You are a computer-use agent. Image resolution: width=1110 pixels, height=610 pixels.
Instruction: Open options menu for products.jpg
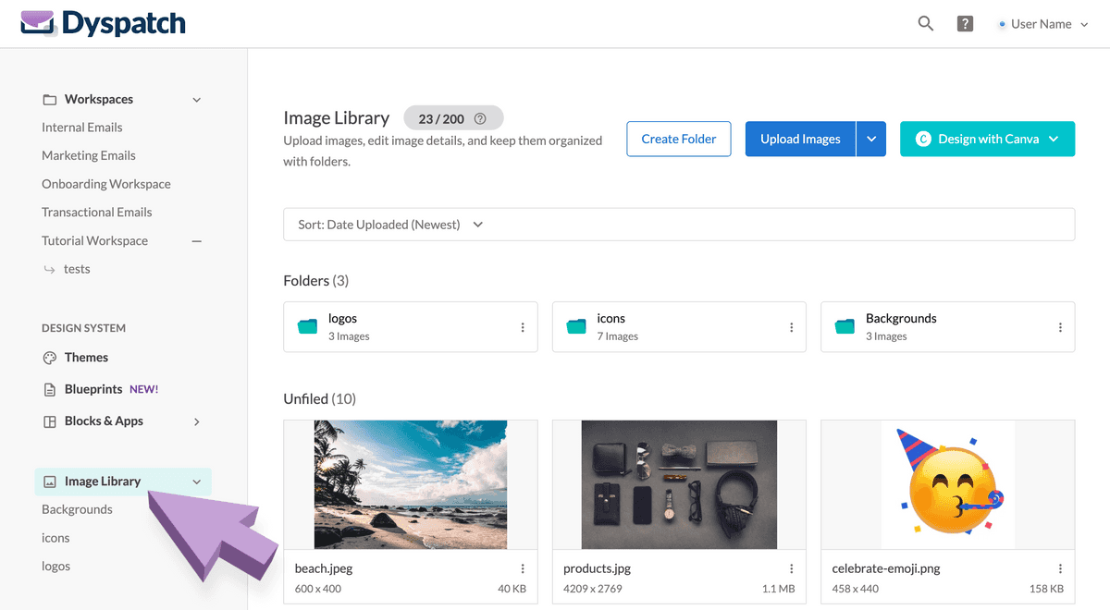pyautogui.click(x=791, y=568)
